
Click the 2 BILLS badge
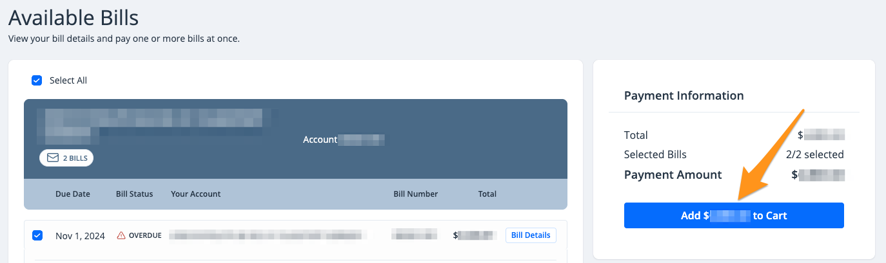point(66,158)
